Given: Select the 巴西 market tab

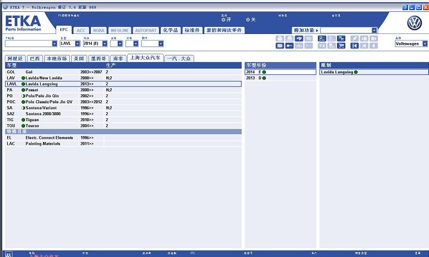Looking at the screenshot, I should (x=35, y=58).
